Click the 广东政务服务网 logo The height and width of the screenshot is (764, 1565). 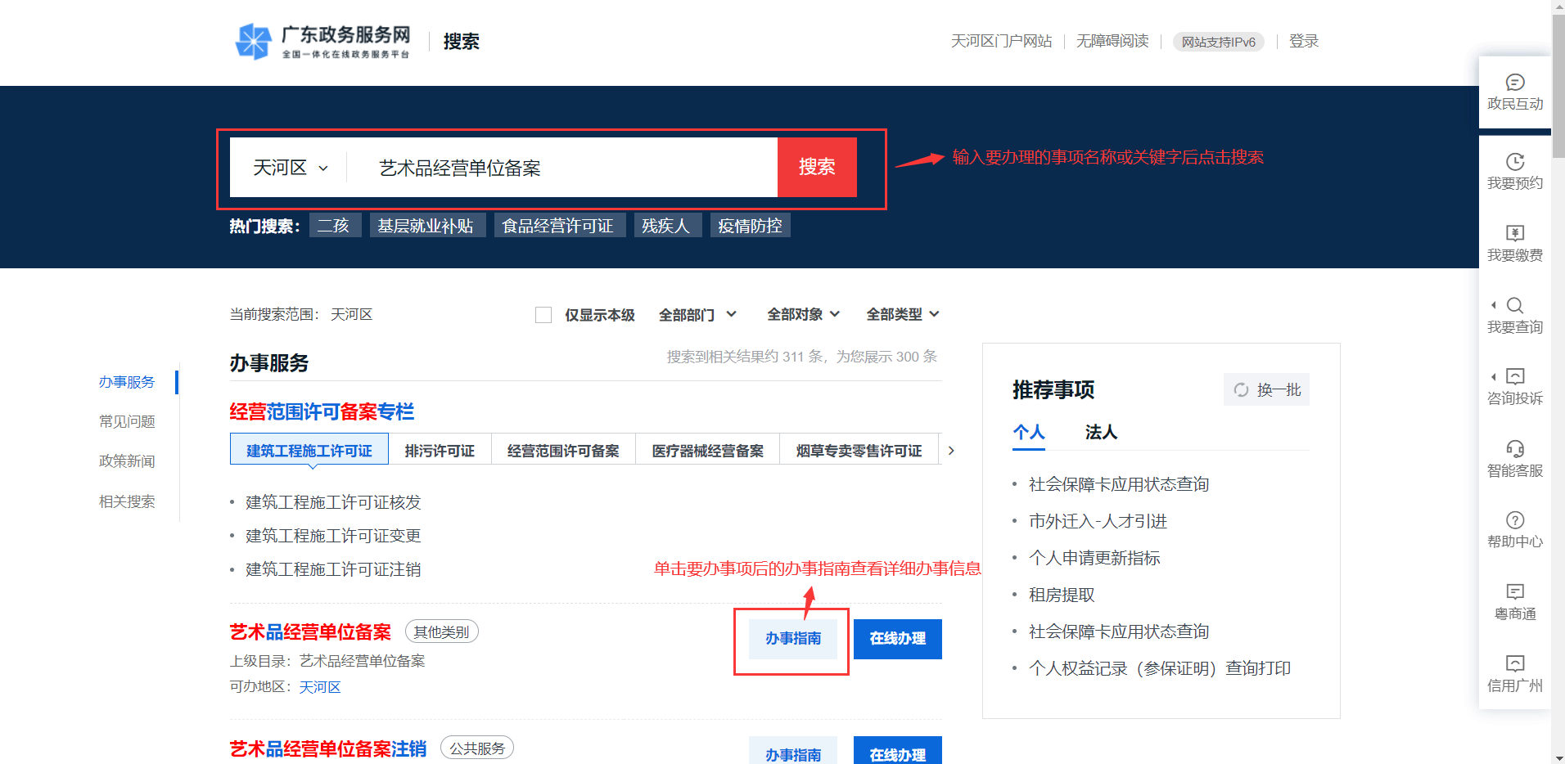pyautogui.click(x=322, y=42)
